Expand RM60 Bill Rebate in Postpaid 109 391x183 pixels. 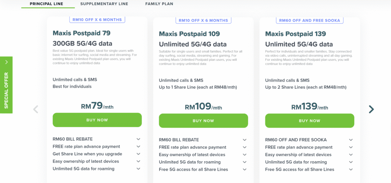click(x=244, y=140)
